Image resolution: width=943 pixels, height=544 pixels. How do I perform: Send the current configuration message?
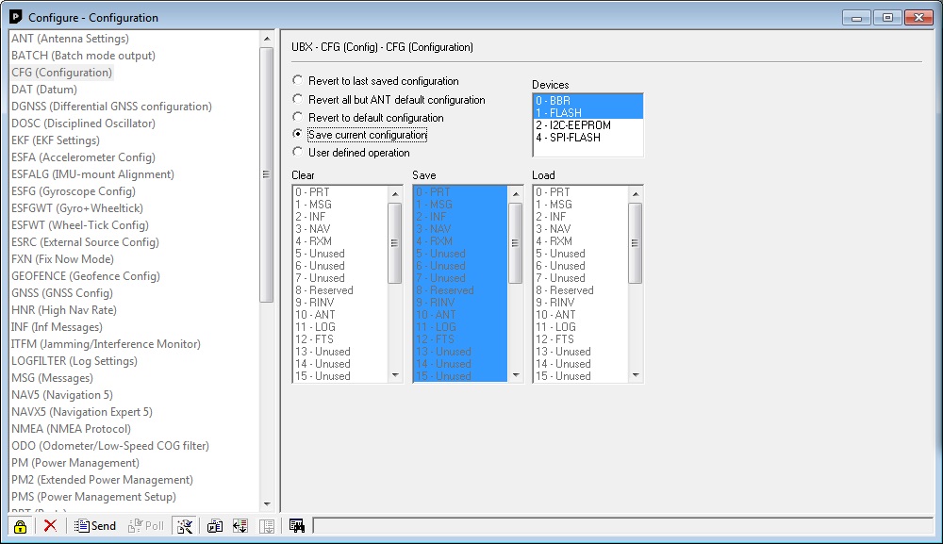(95, 526)
